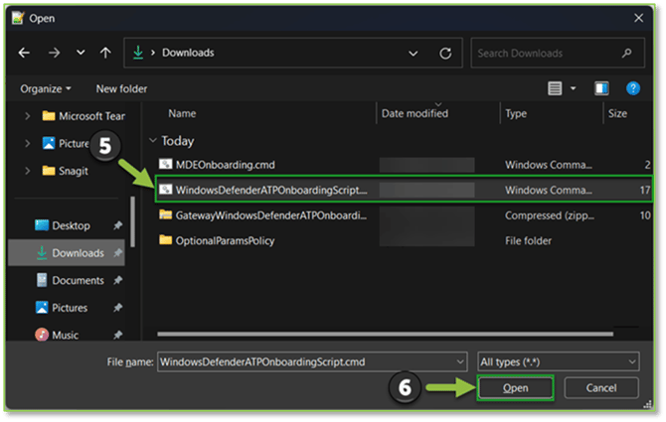Click the change view layout icon
The image size is (666, 422).
pyautogui.click(x=556, y=88)
